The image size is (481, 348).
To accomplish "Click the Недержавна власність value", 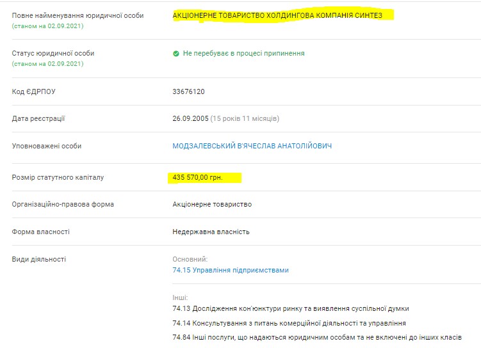I will (211, 232).
